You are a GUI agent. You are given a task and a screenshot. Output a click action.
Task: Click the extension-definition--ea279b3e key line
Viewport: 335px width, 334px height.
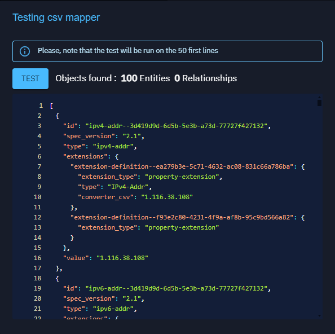point(187,166)
